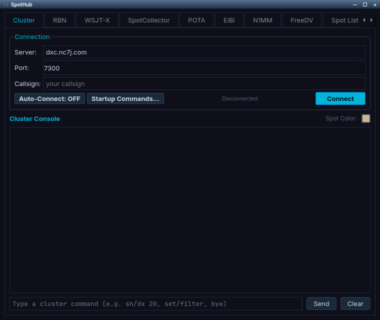The image size is (380, 320).
Task: Send the cluster command
Action: click(x=321, y=304)
